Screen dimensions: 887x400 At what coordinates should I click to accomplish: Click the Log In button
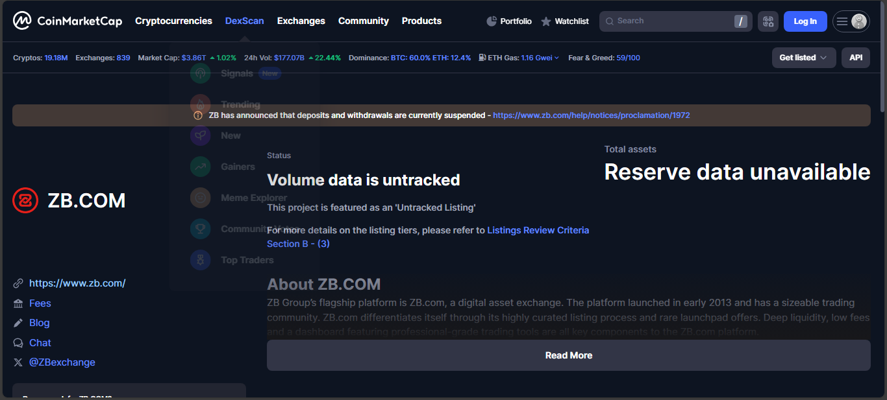(x=805, y=21)
